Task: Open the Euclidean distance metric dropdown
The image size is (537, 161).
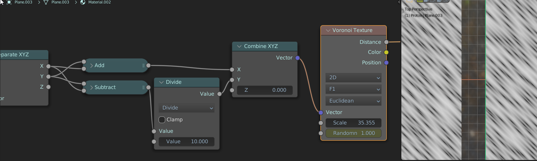Action: point(353,101)
